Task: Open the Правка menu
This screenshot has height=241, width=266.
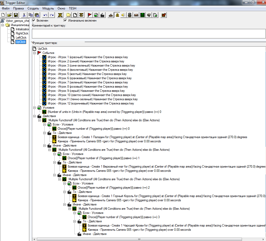Action: [x=18, y=8]
